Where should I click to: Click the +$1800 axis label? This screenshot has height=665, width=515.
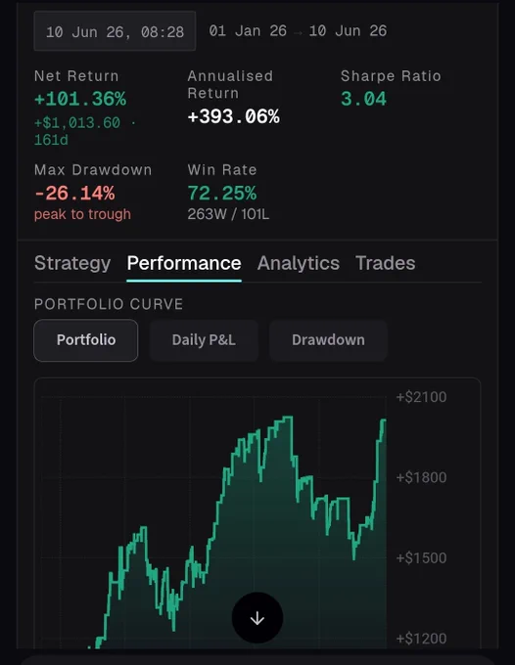(421, 477)
